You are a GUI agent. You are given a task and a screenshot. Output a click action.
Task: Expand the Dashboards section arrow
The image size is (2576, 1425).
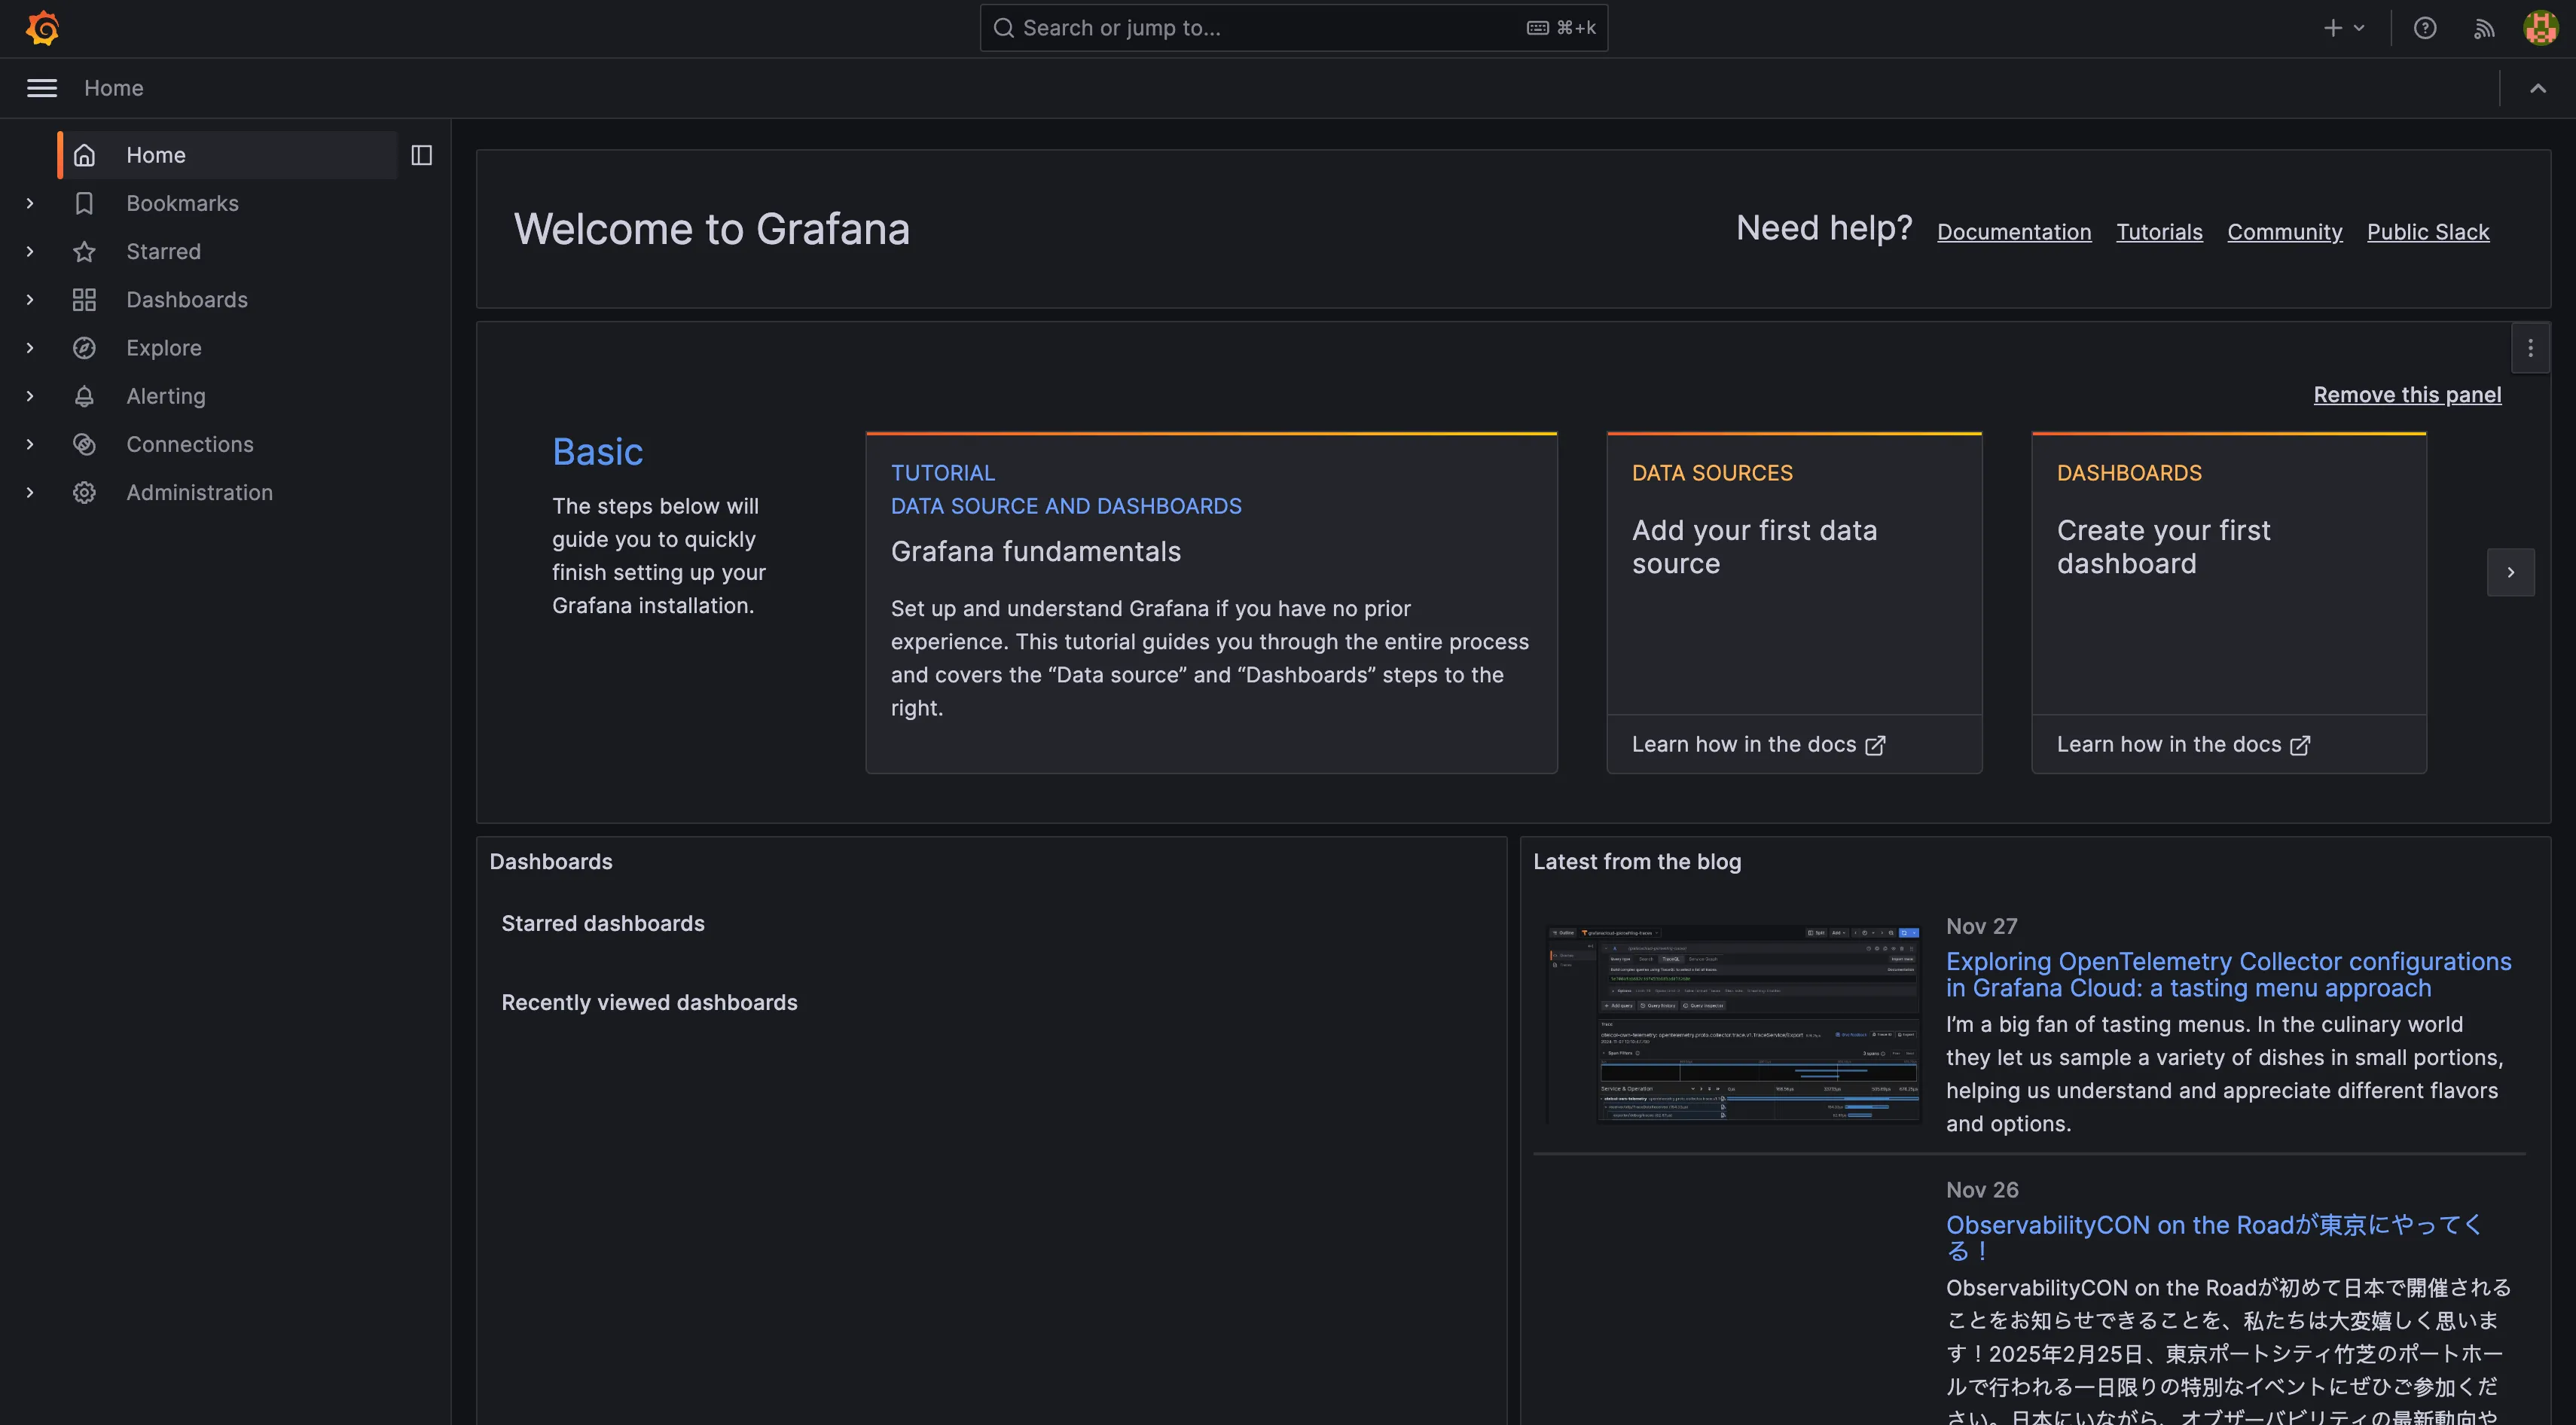tap(30, 300)
